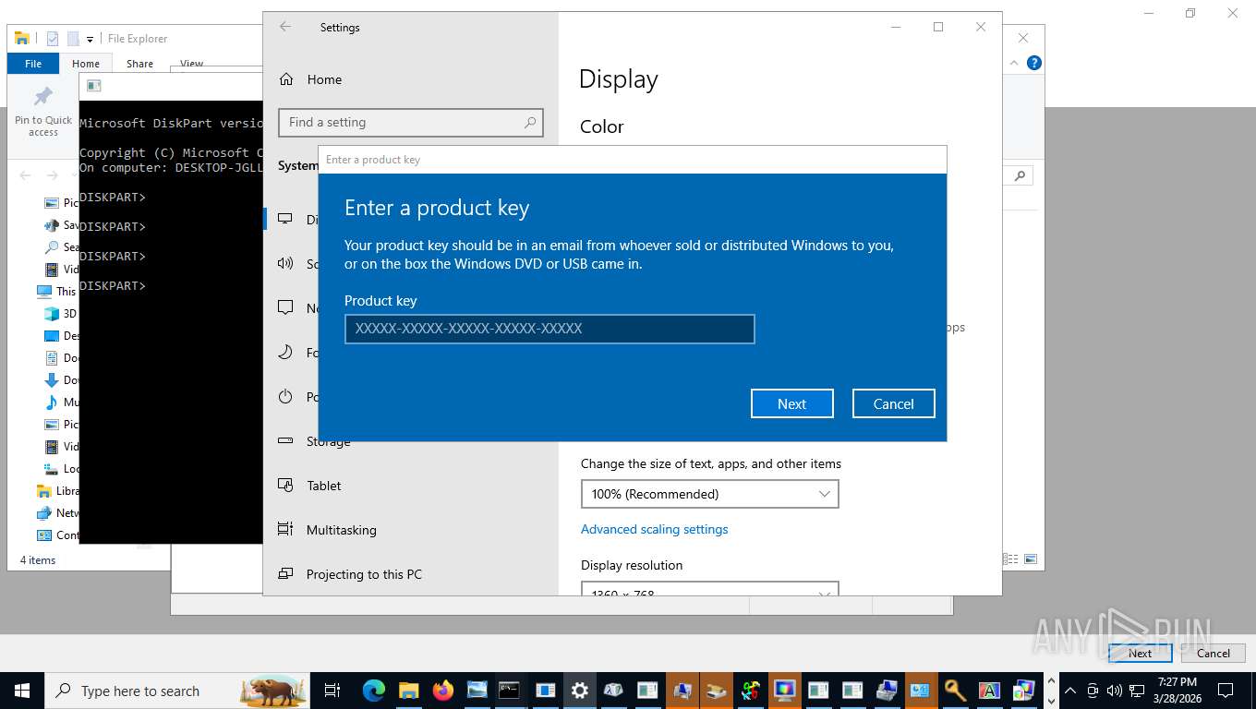The image size is (1256, 709).
Task: Collapse the File Explorer ribbon with the chevron
Action: click(1014, 63)
